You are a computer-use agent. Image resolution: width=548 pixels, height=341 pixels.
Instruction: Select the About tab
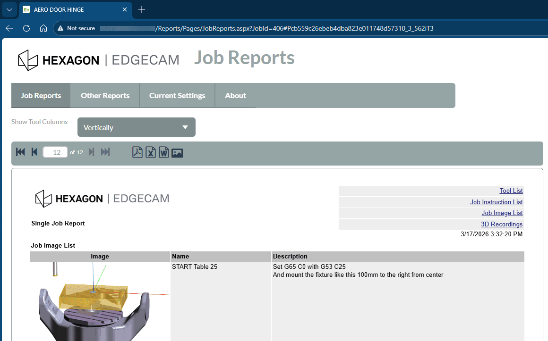click(x=235, y=95)
